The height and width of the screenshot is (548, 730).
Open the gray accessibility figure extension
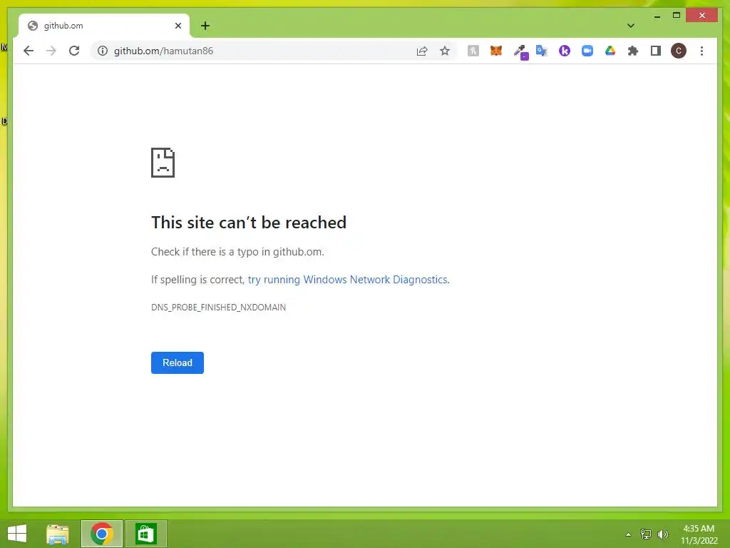click(473, 51)
